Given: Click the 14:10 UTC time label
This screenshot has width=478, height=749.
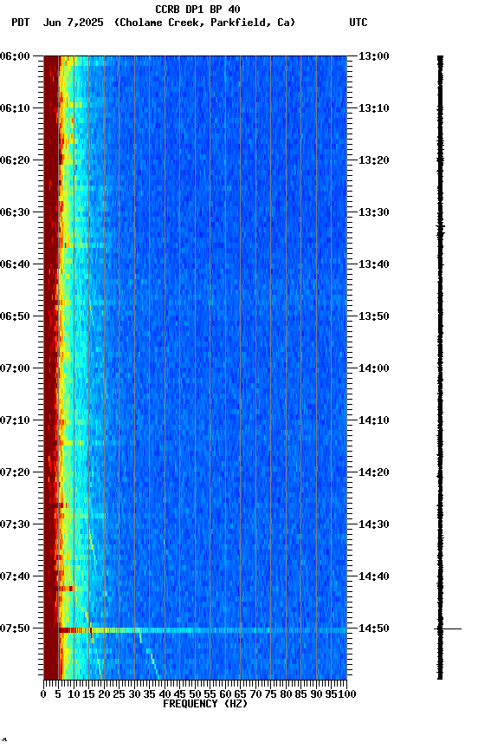Looking at the screenshot, I should pos(374,420).
